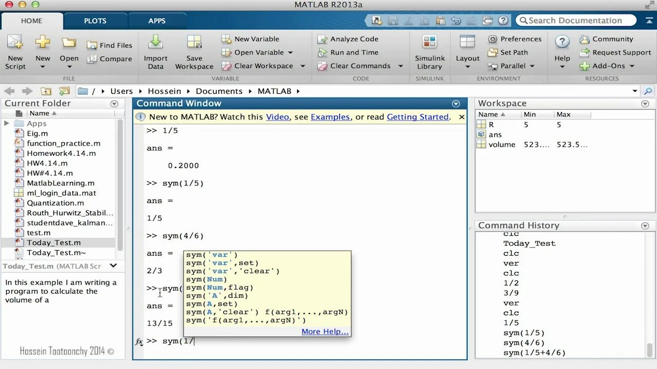Viewport: 657px width, 369px height.
Task: Expand Open Variable dropdown
Action: (290, 53)
